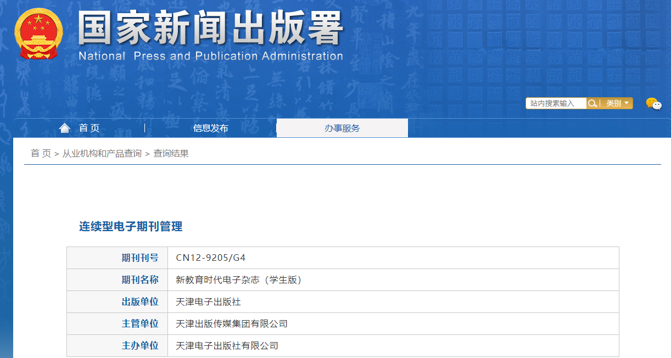Screen dimensions: 671x358
Task: Switch to the 信息发布 tab
Action: [x=210, y=128]
